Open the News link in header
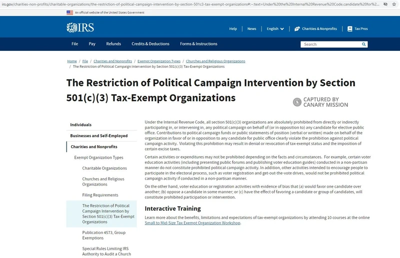The width and height of the screenshot is (400, 258). pyautogui.click(x=251, y=29)
